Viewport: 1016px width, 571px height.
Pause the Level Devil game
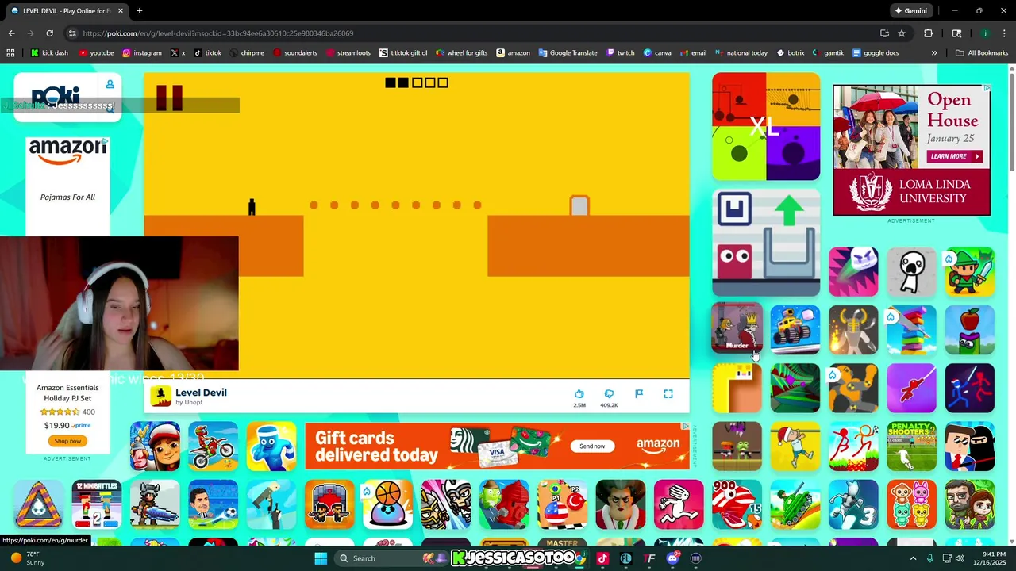[x=169, y=97]
